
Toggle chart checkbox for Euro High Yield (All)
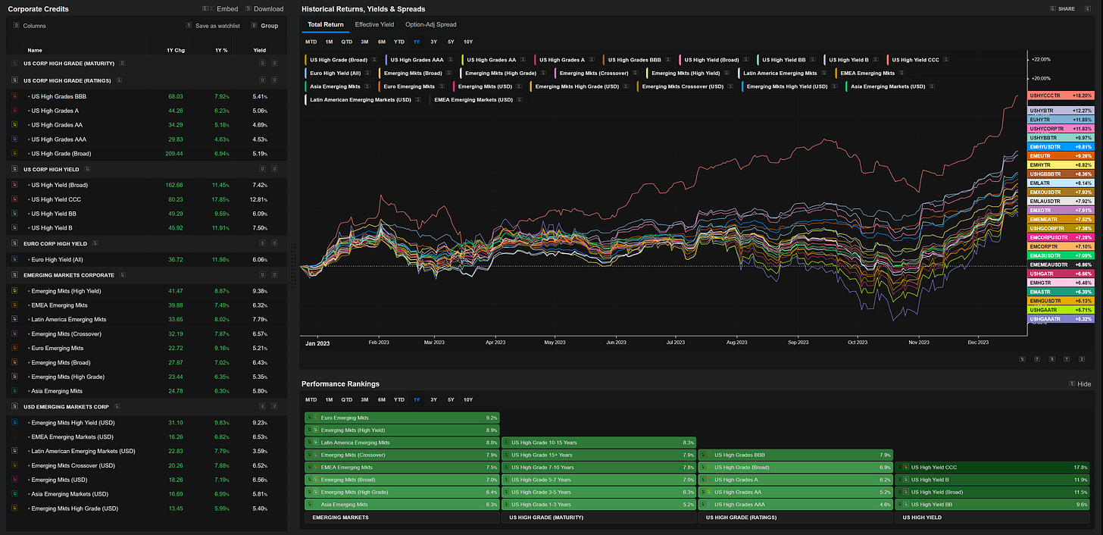14,259
